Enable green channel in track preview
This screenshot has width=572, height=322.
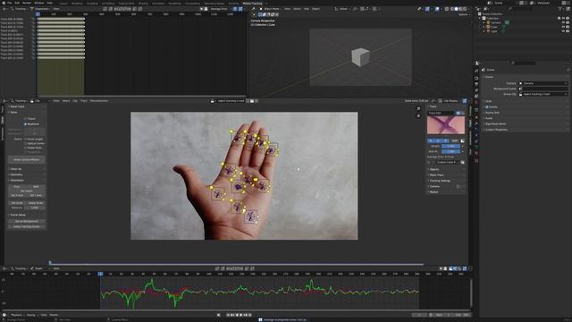[438, 140]
